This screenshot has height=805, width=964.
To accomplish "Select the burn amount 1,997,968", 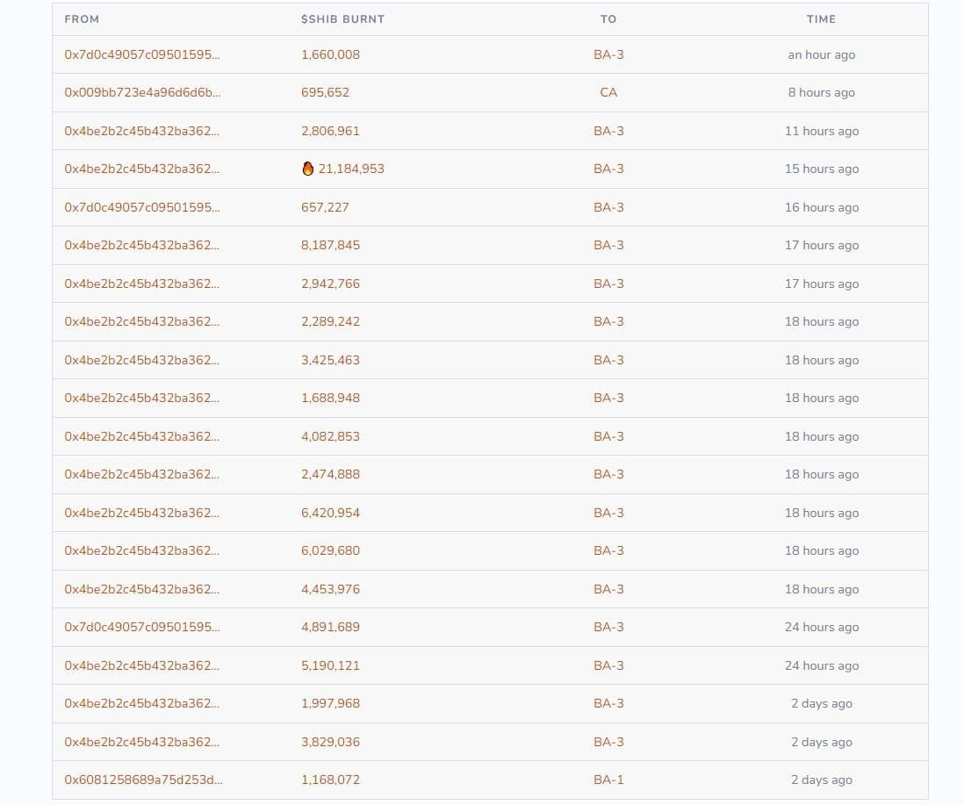I will click(x=330, y=703).
